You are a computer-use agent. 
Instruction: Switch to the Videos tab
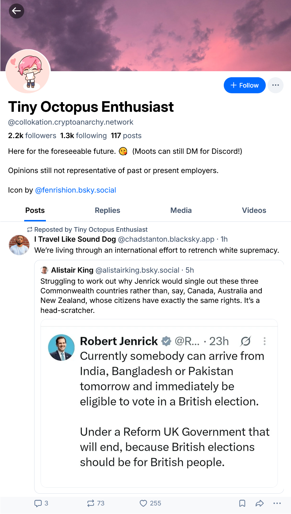(x=254, y=210)
